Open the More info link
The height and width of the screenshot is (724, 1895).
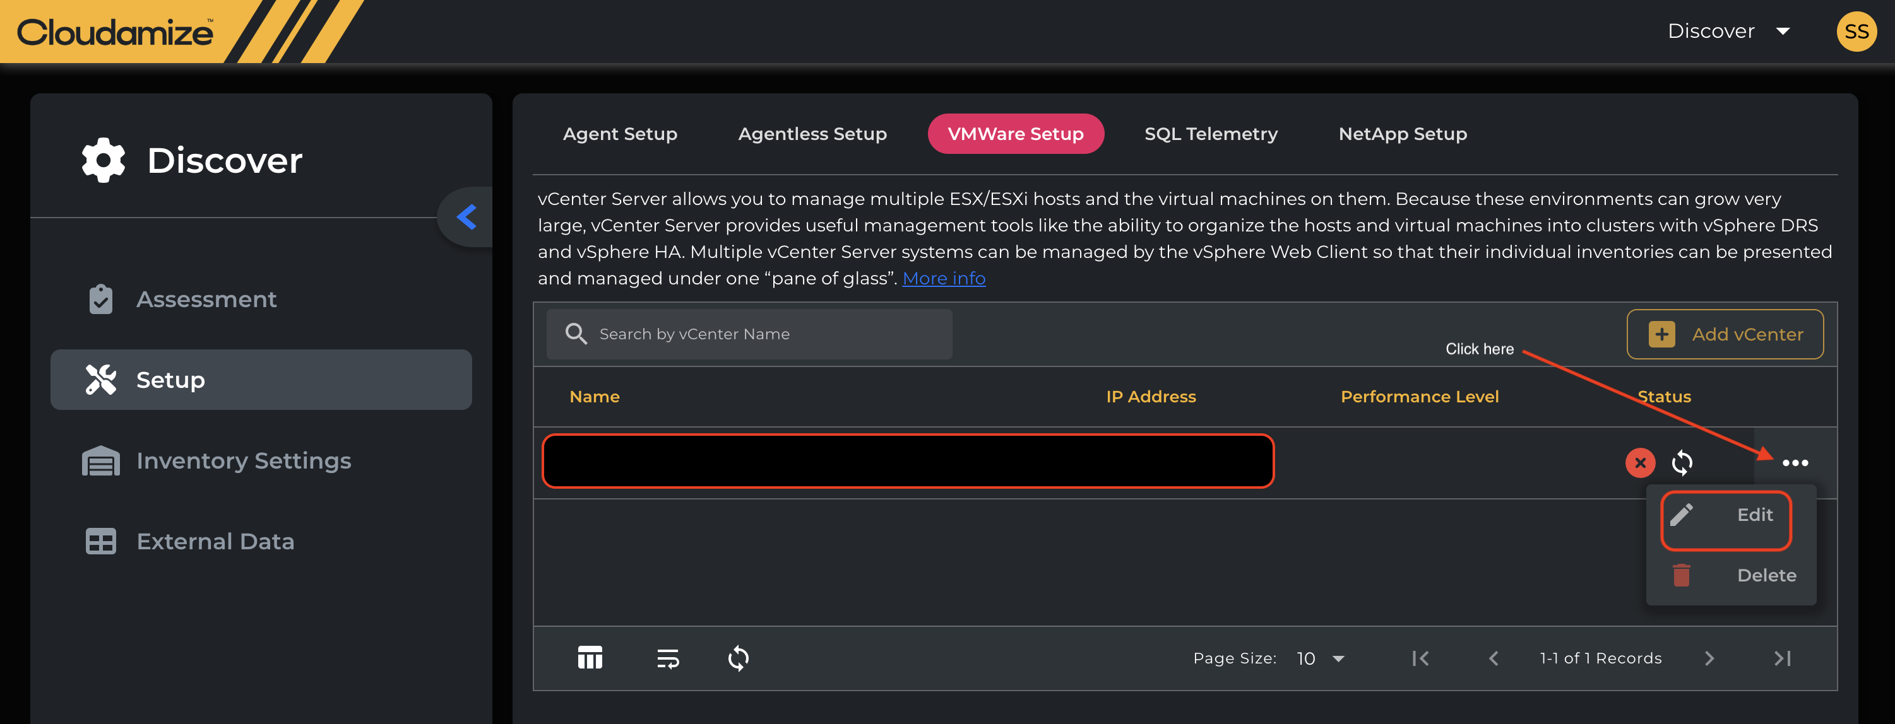tap(943, 279)
